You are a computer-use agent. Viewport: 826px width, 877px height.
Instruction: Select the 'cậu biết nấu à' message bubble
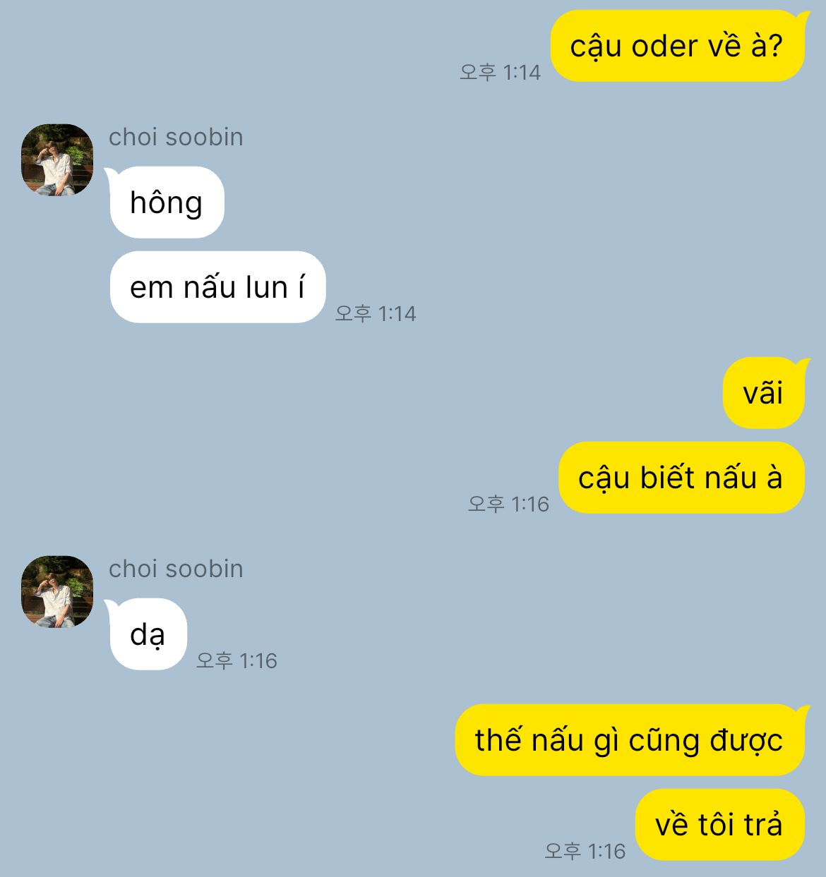(681, 478)
